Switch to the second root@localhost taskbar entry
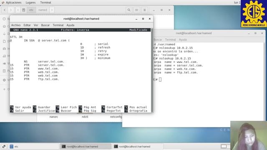 coord(138,146)
